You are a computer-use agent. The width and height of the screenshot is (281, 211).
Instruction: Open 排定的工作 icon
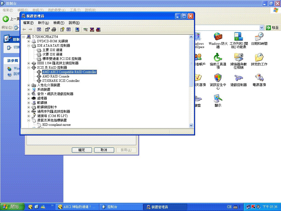[259, 59]
